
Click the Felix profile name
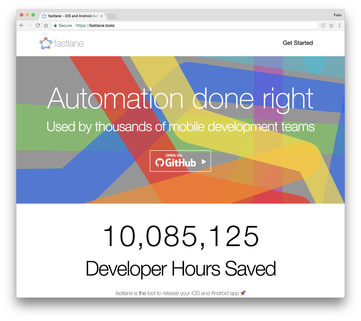(338, 15)
